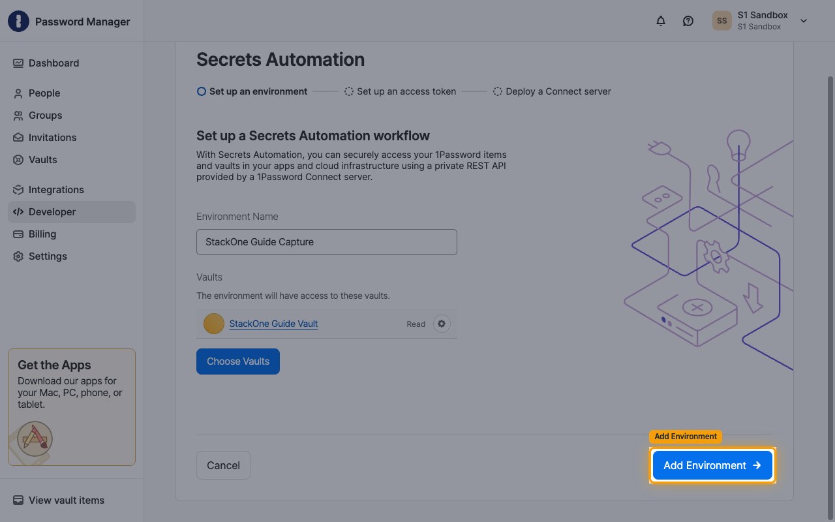Open vault permissions gear for StackOne Guide Vault
The image size is (835, 522).
pyautogui.click(x=442, y=324)
